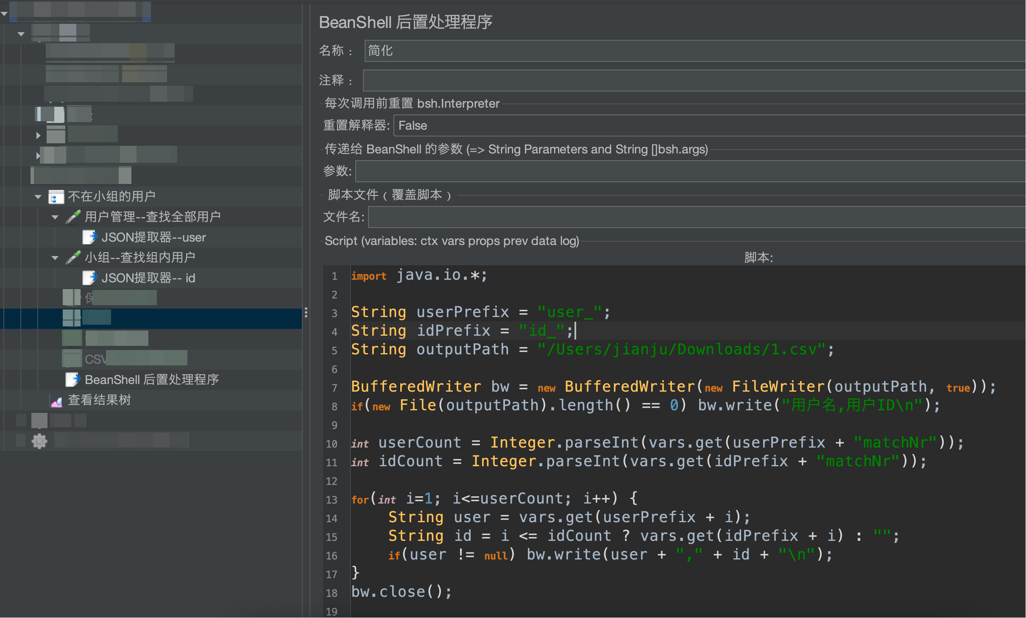This screenshot has height=618, width=1026.
Task: Select JSON提取器-- id tree item
Action: [148, 278]
